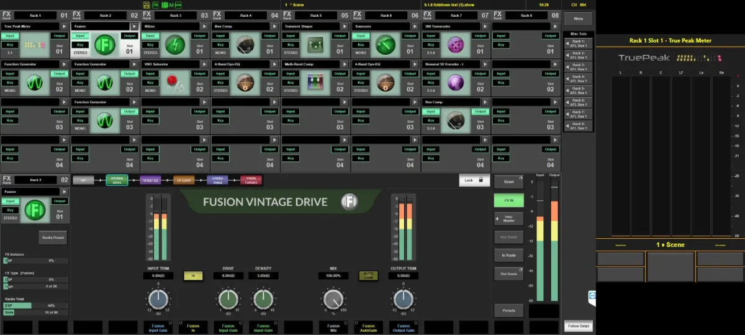Select the HF Comp stage tab
Viewport: 745px width, 335px height.
(184, 180)
